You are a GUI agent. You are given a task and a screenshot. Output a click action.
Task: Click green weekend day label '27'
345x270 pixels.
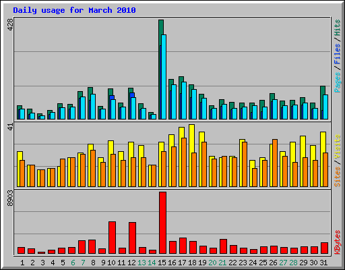[283, 263]
